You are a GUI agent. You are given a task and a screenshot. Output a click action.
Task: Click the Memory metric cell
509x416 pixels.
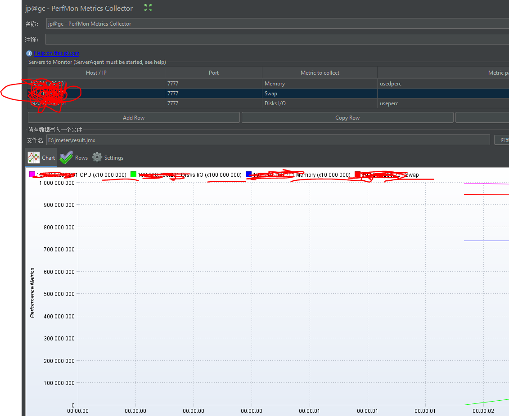coord(320,84)
